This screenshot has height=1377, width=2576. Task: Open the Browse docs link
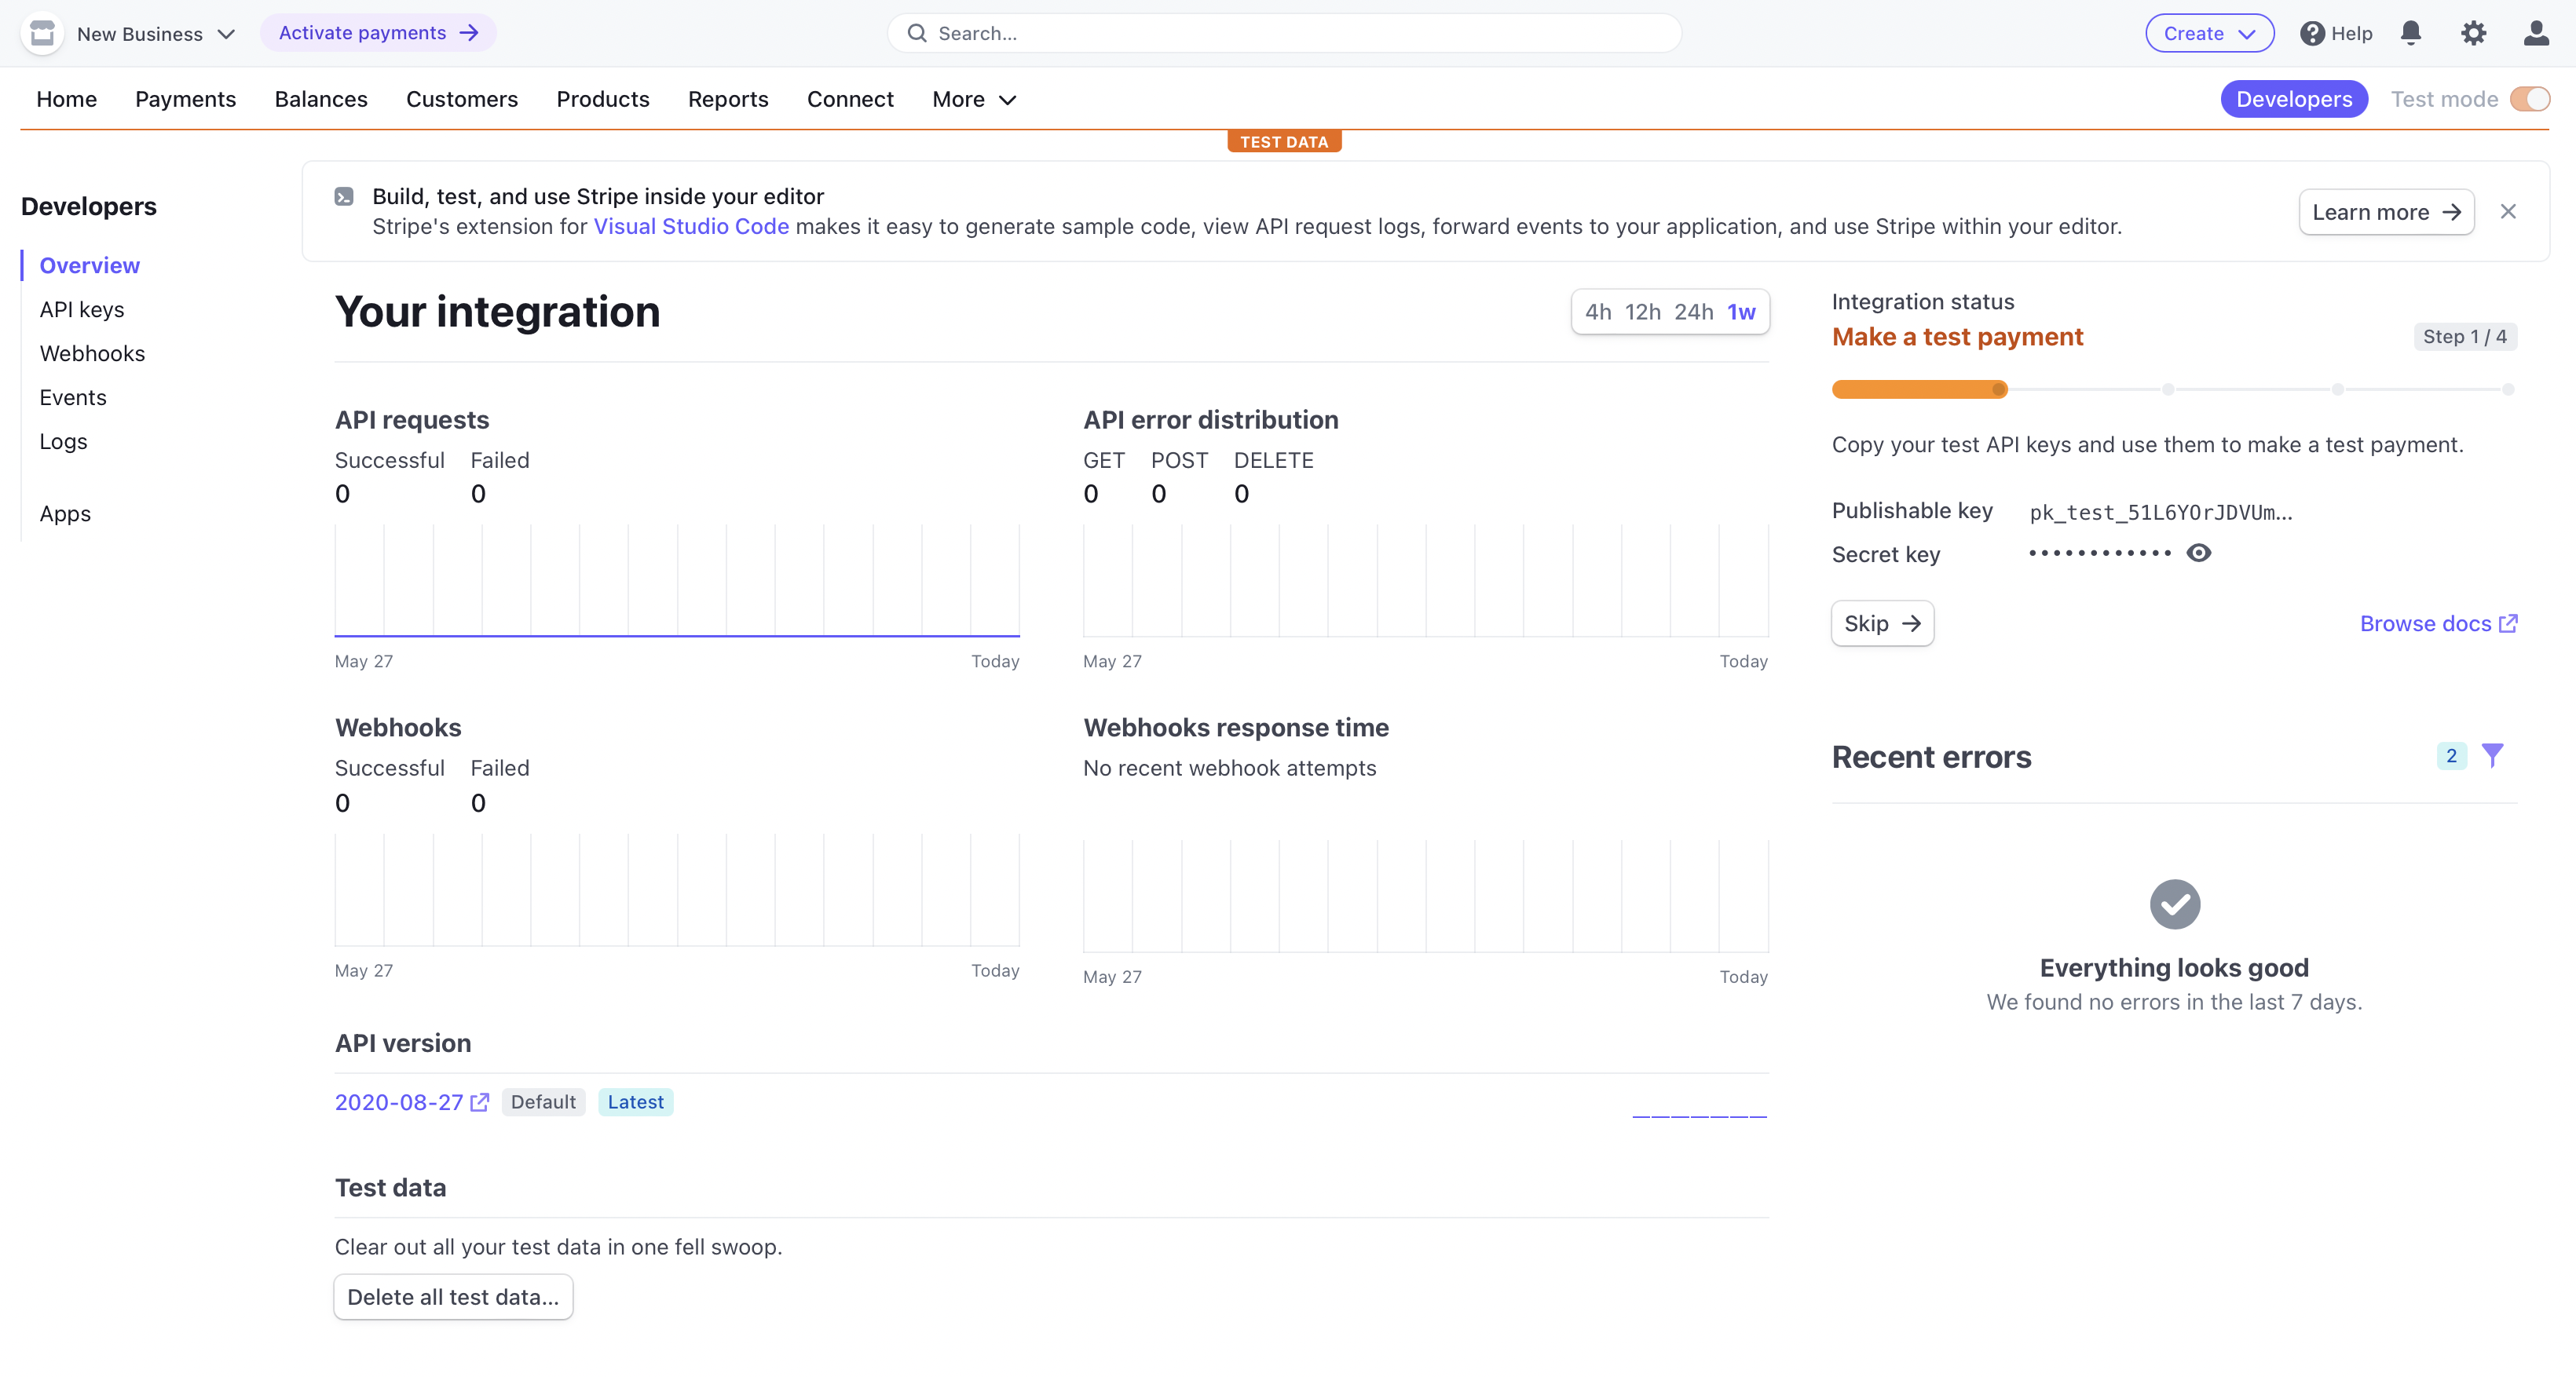[2438, 623]
